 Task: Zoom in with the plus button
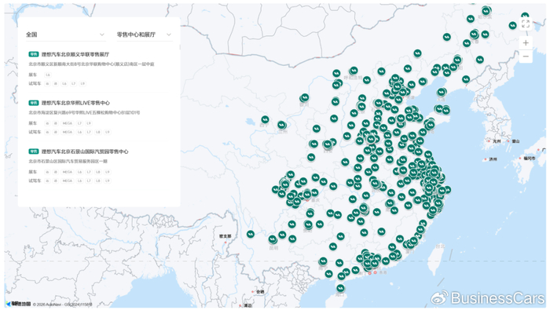[526, 42]
